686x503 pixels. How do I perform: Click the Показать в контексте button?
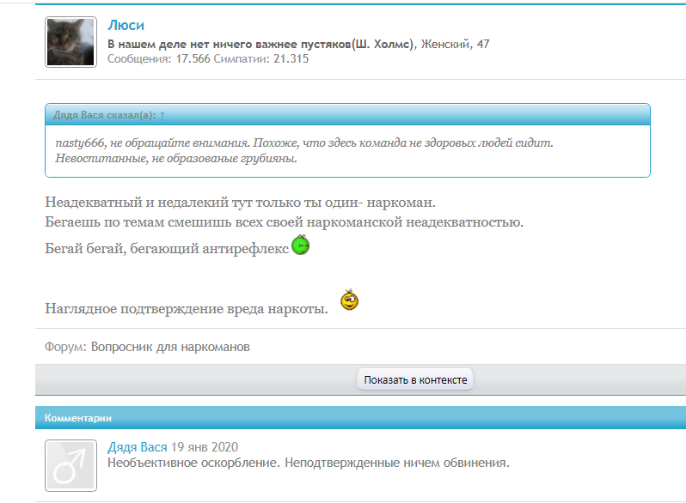click(415, 379)
